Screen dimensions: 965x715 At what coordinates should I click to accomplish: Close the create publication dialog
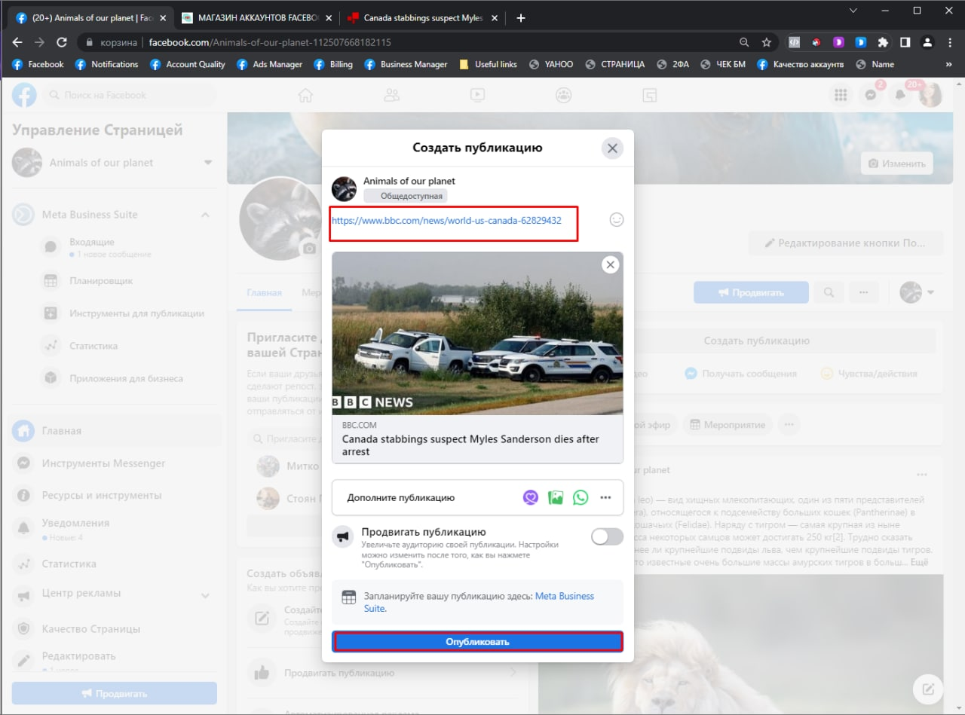coord(612,148)
